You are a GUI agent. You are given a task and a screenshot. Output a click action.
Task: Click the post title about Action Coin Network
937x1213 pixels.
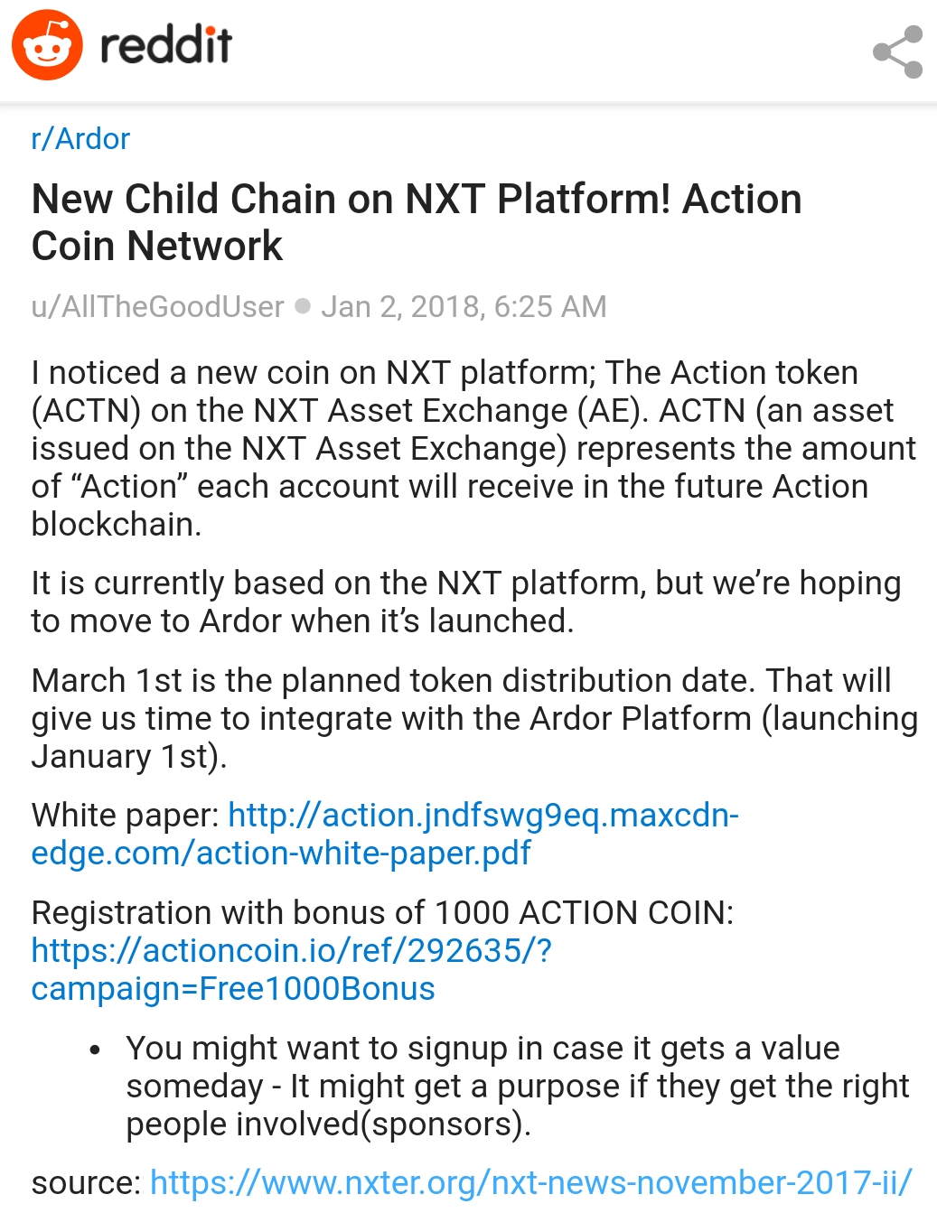[416, 222]
